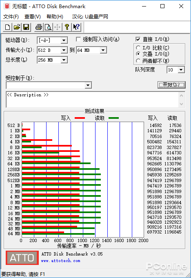191x278 pixels.
Task: Click the ATTO Disk Benchmark v3.05 text
Action: point(72,254)
